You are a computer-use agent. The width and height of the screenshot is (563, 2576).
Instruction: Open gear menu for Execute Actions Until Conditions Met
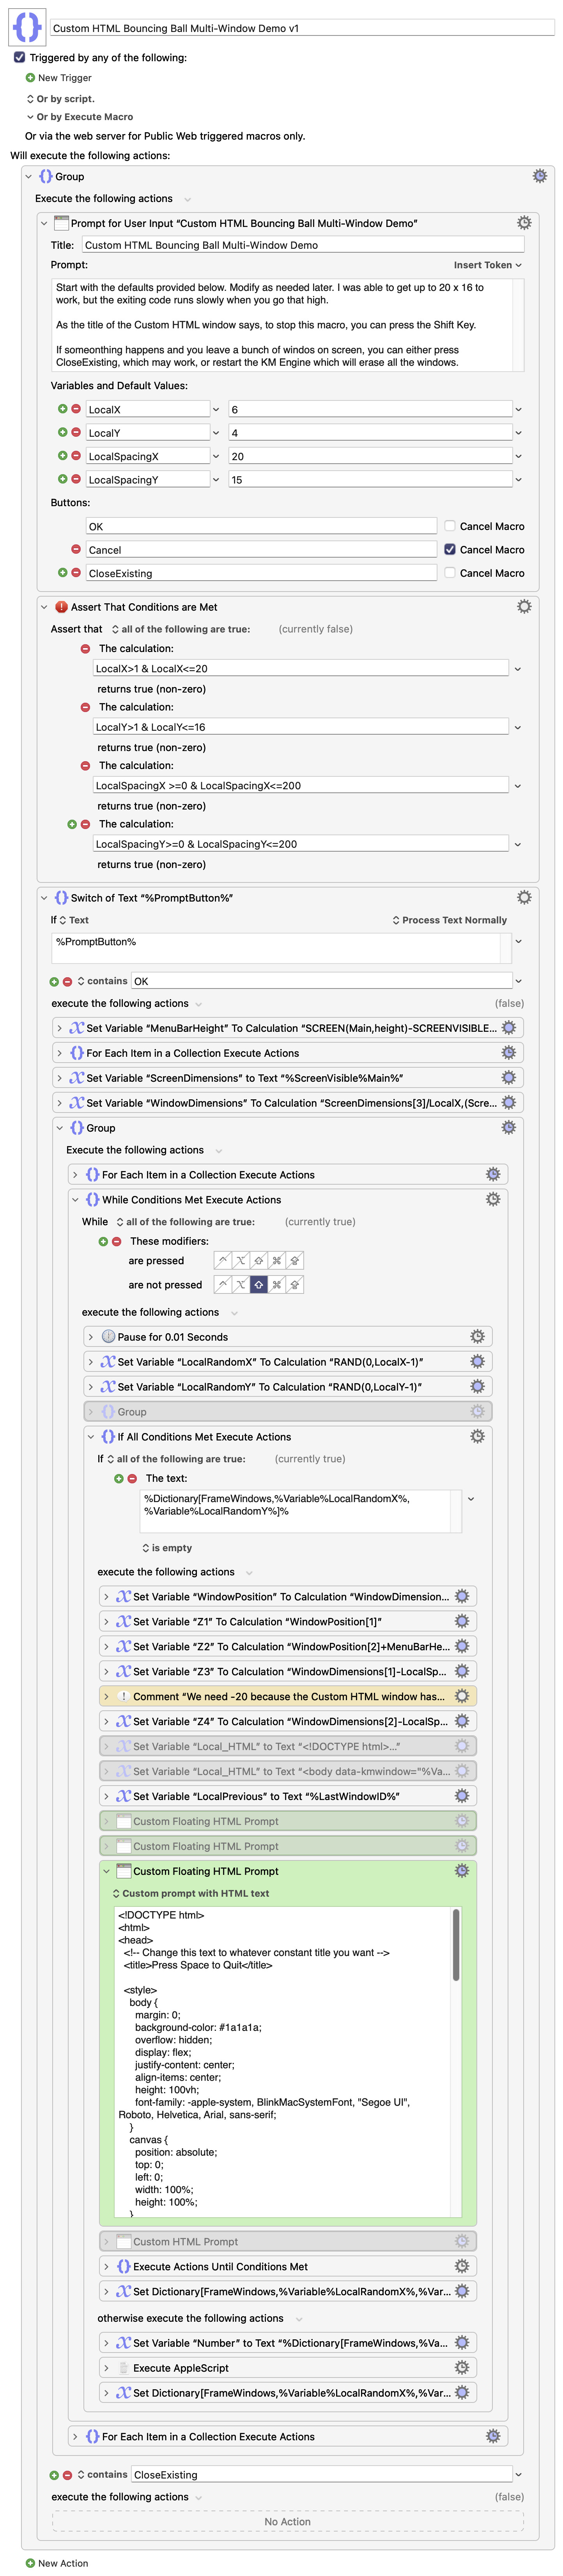point(462,2267)
